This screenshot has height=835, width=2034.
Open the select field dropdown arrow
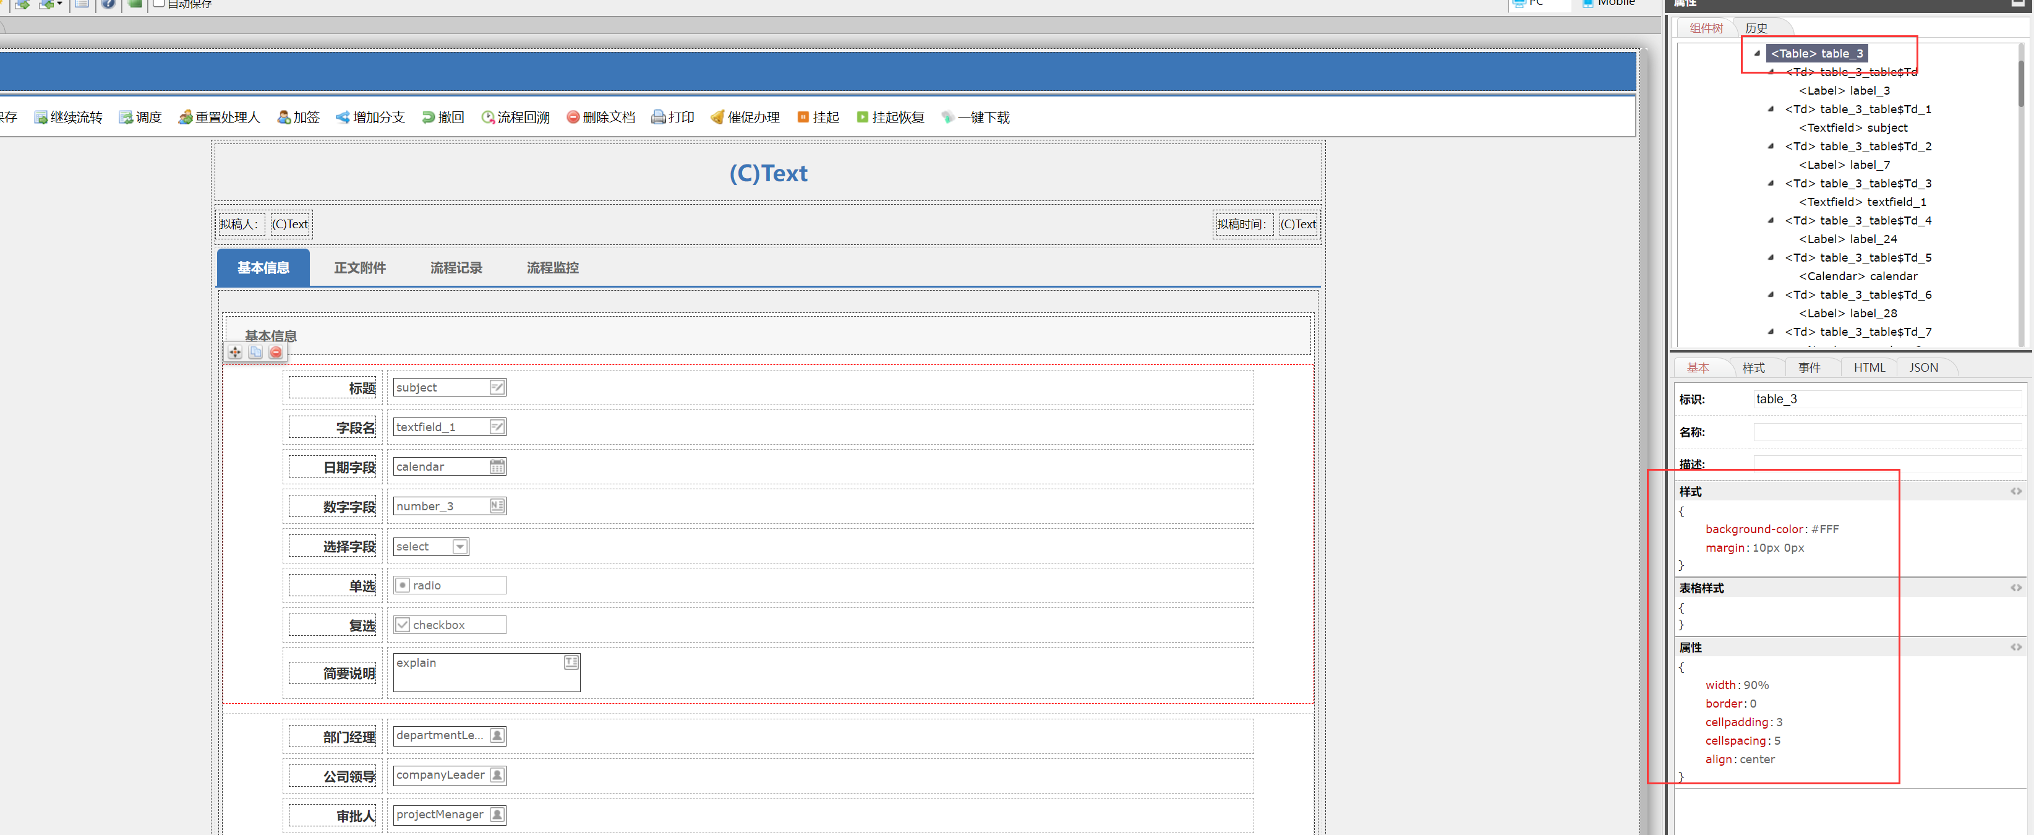[x=460, y=547]
